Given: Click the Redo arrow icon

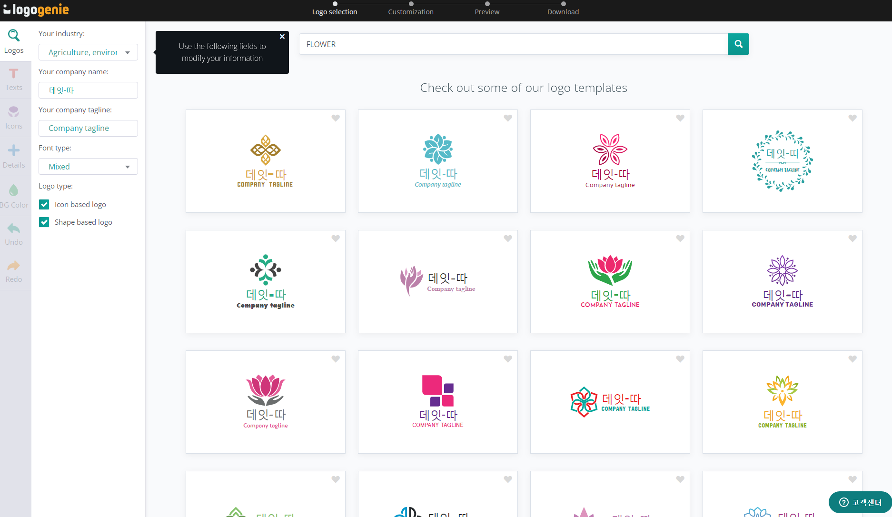Looking at the screenshot, I should click(x=14, y=266).
